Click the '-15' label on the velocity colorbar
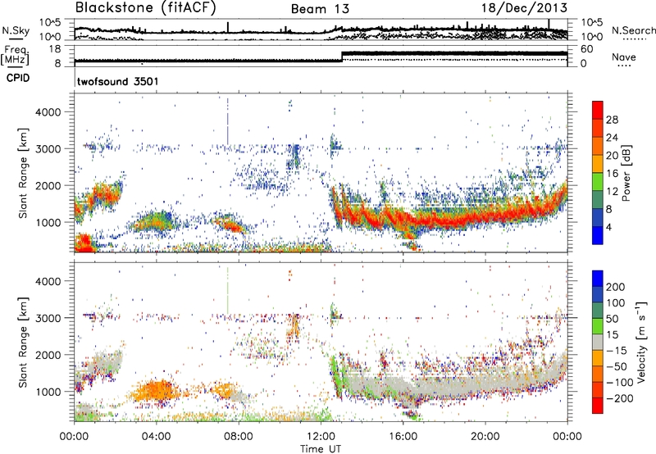 [x=617, y=351]
